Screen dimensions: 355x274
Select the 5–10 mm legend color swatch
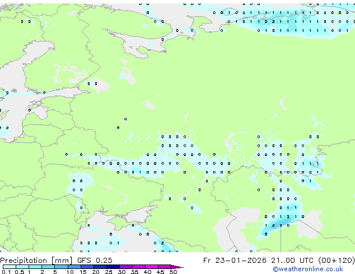[x=61, y=267]
